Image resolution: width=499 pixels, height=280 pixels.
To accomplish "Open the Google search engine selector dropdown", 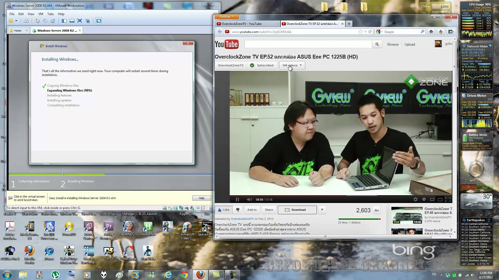I will click(379, 32).
